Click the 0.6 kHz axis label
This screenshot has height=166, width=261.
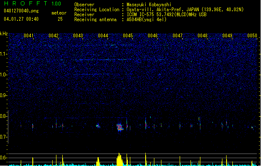[4, 158]
